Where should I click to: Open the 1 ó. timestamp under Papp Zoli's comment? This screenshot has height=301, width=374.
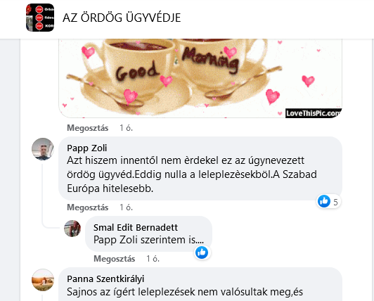126,207
